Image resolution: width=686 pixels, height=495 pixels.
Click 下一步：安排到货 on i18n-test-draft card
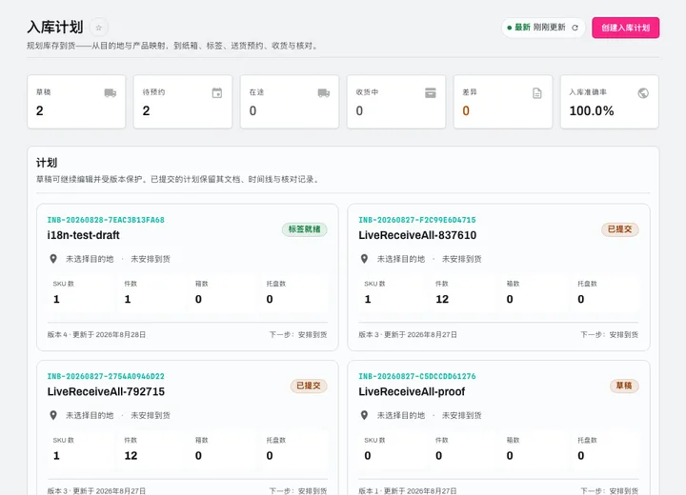298,334
